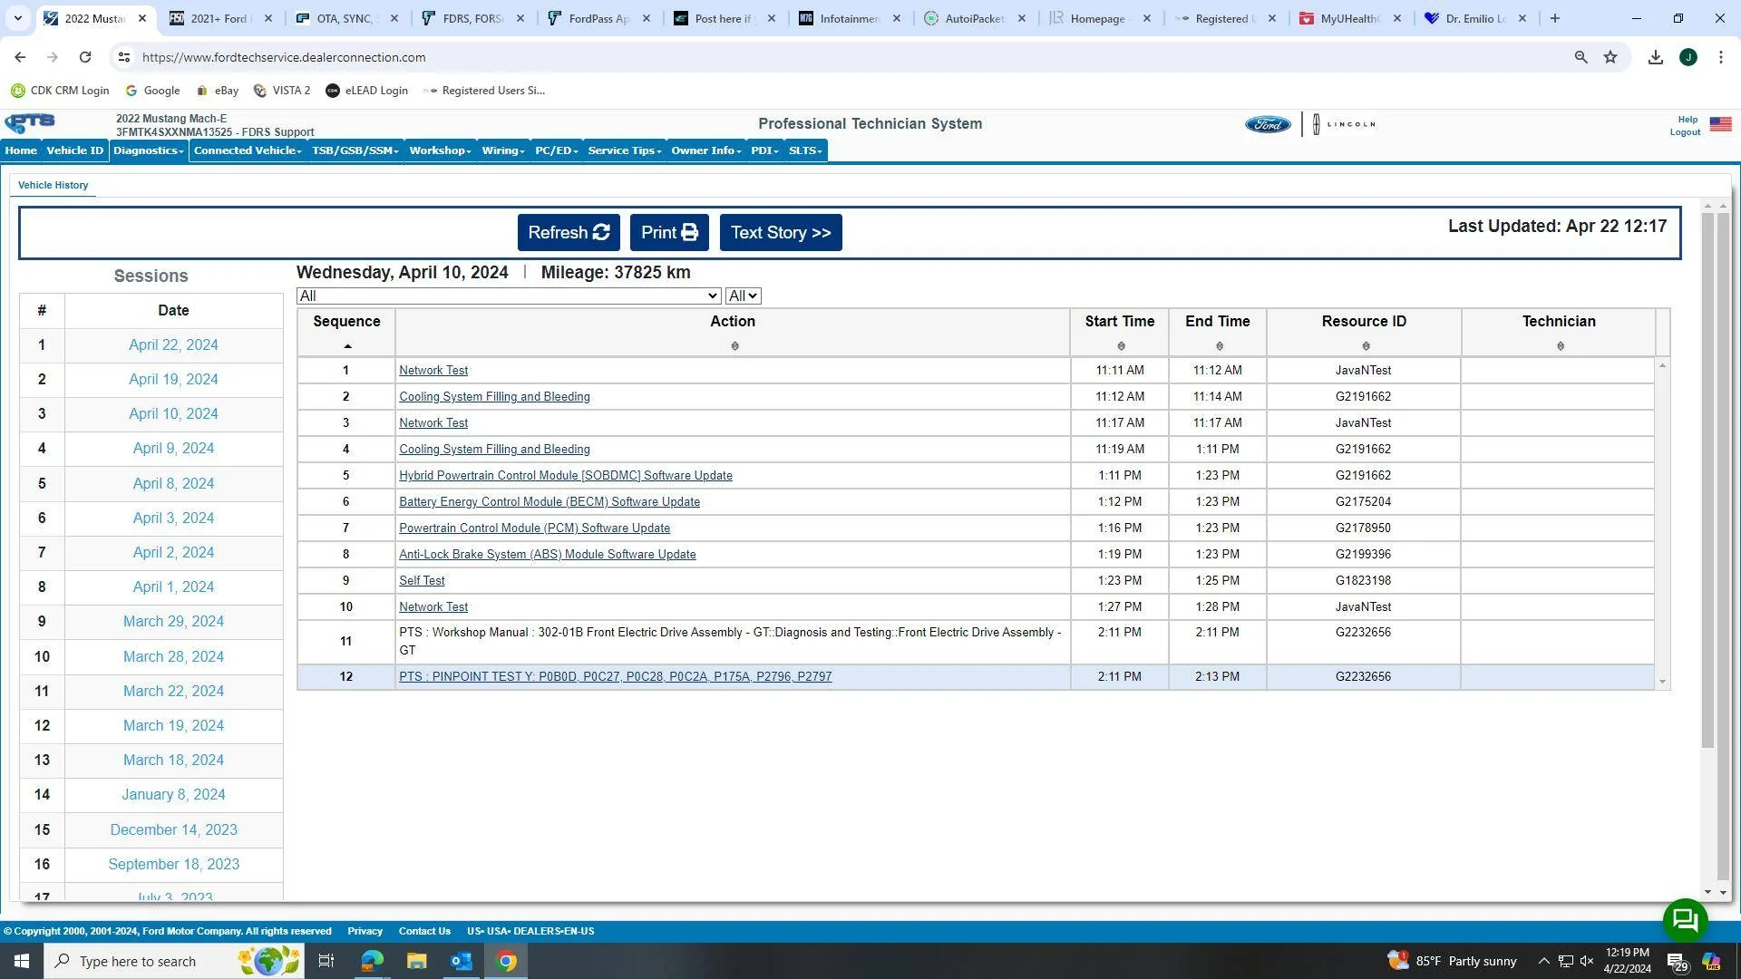1741x979 pixels.
Task: Open the chat bubble icon
Action: [1685, 921]
